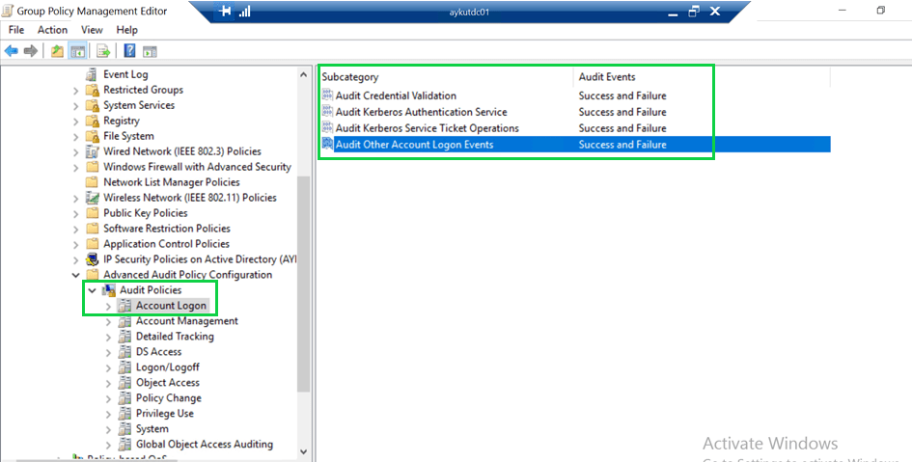Click the Up One Level folder icon
The width and height of the screenshot is (912, 462).
click(x=58, y=50)
